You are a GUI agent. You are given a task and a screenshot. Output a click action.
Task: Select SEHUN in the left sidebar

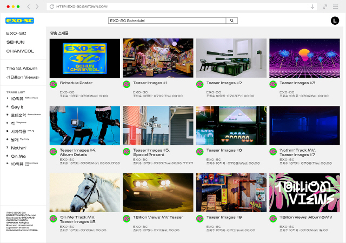click(15, 42)
